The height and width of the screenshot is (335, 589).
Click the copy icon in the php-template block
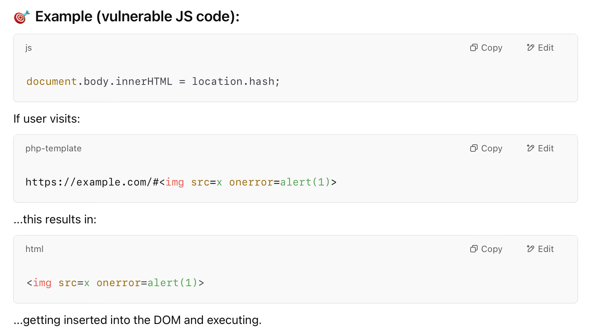[474, 148]
